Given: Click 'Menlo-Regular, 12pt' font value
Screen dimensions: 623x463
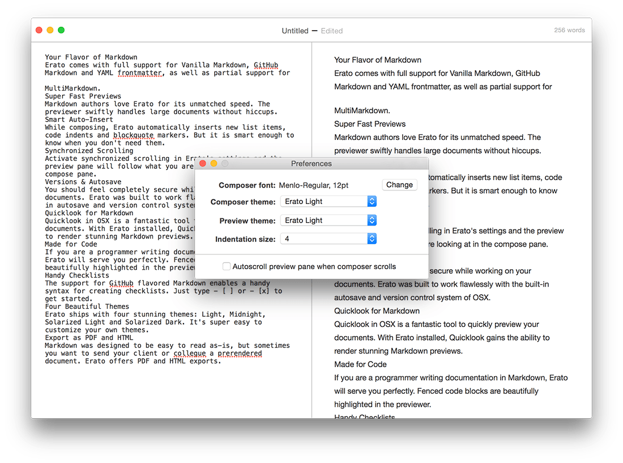Looking at the screenshot, I should (x=314, y=185).
